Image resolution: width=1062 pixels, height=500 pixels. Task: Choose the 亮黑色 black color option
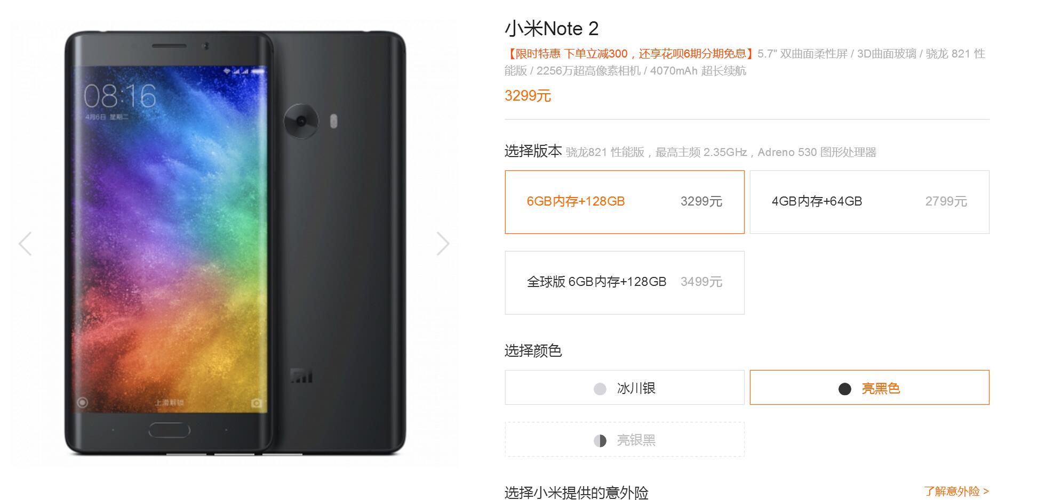coord(869,388)
